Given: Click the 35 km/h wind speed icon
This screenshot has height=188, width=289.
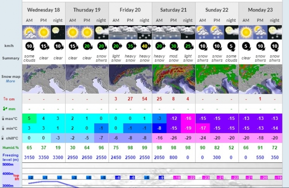Looking at the screenshot, I should coord(130,46).
